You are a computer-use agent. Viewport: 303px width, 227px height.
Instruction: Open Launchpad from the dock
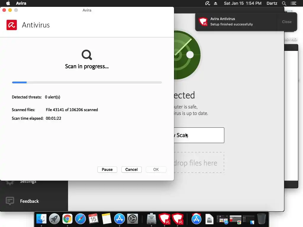click(x=54, y=219)
